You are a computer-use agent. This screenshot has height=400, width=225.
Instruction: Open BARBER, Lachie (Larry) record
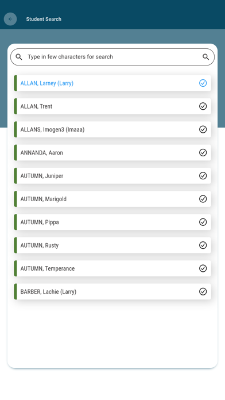tap(113, 291)
